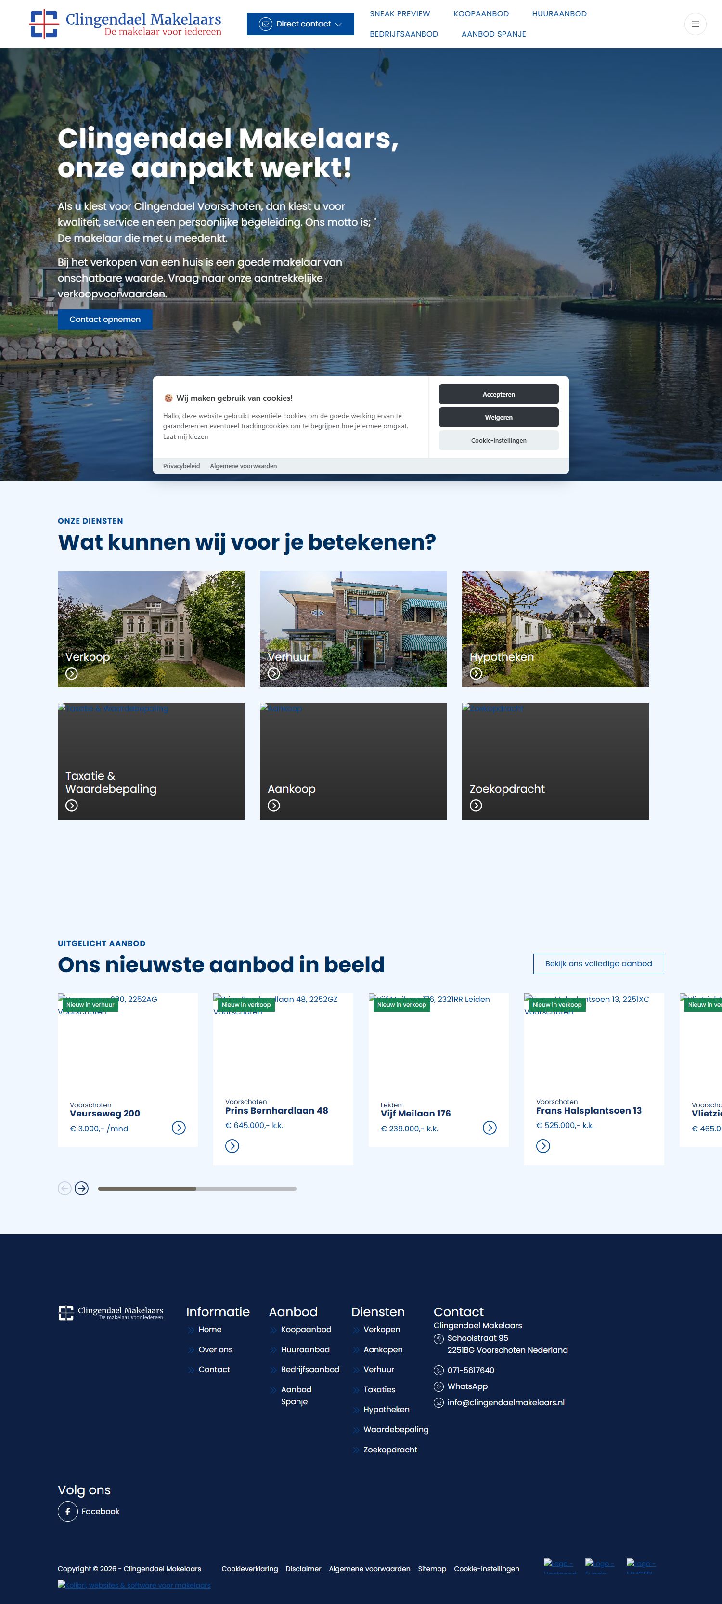Open the hamburger menu icon

(x=695, y=24)
